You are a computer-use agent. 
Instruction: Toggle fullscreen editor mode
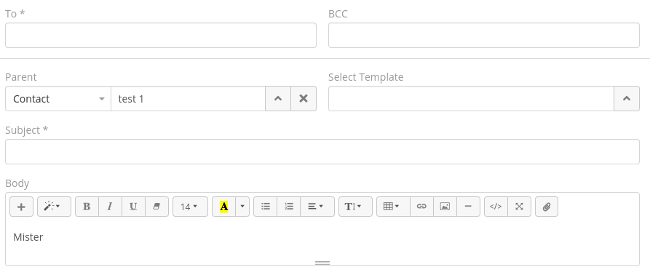click(519, 207)
